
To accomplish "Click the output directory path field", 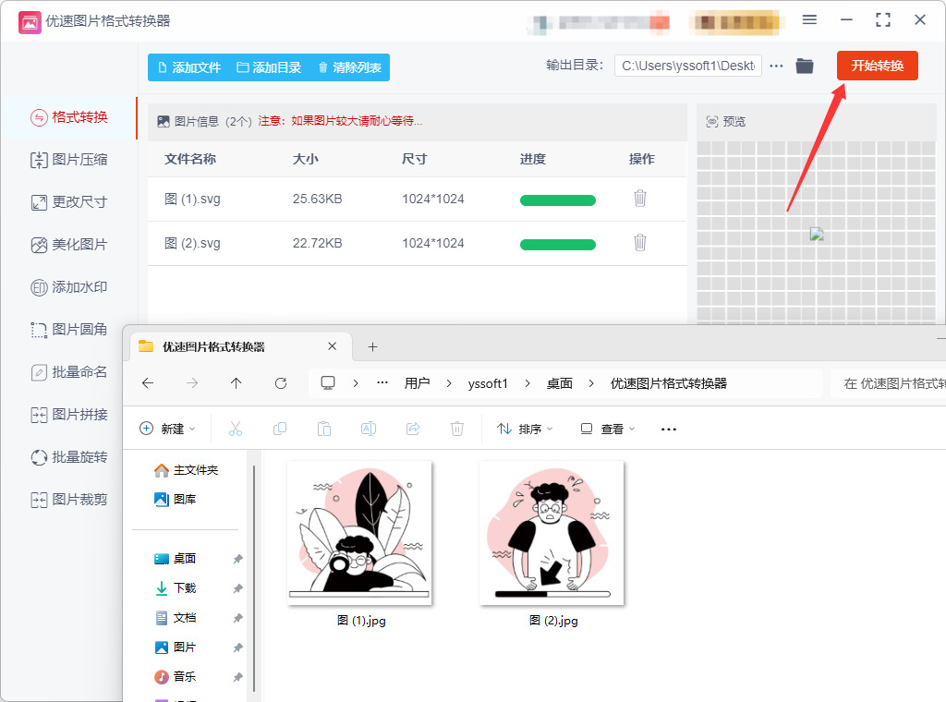I will click(x=687, y=66).
